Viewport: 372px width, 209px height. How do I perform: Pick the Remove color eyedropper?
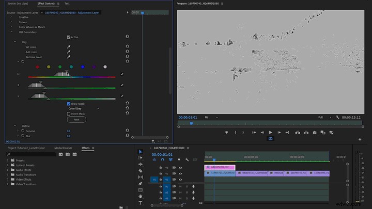69,57
